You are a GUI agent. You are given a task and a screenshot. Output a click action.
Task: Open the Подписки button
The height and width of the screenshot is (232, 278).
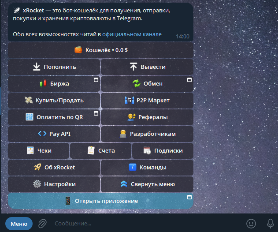(x=163, y=151)
